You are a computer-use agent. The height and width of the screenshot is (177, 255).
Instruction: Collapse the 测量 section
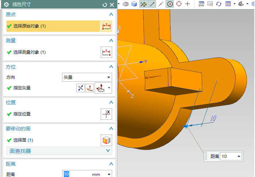111,41
